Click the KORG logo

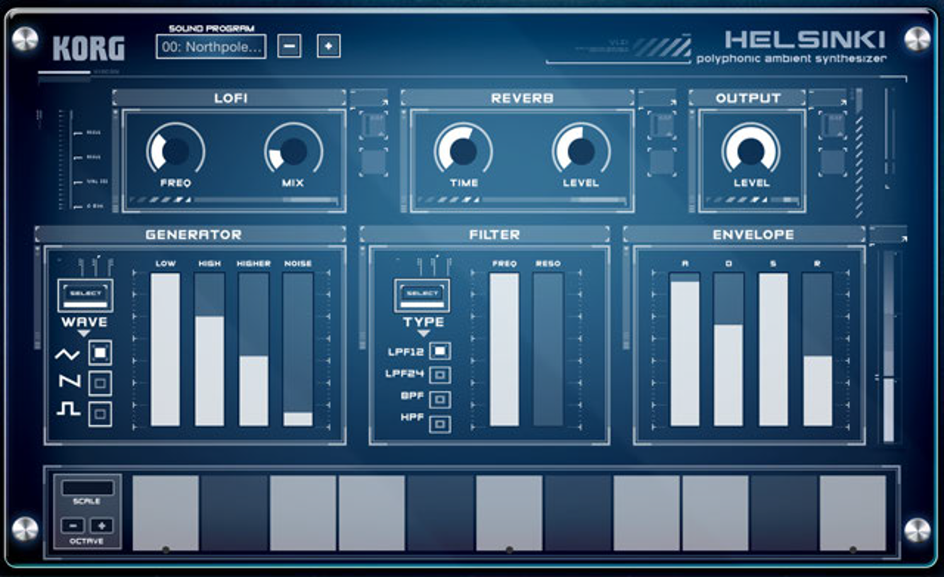89,48
